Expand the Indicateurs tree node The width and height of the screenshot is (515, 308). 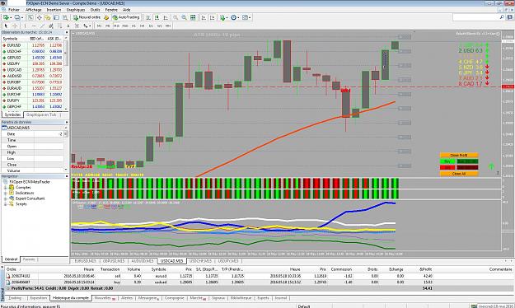[6, 193]
